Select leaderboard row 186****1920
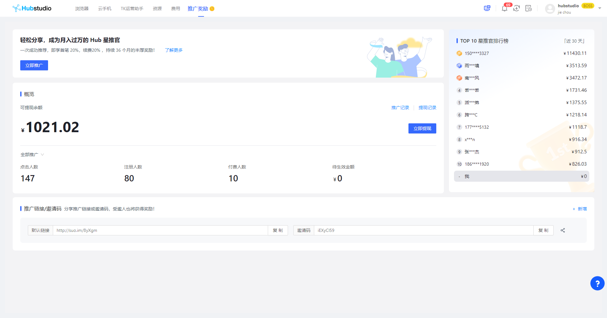The image size is (607, 318). point(522,164)
